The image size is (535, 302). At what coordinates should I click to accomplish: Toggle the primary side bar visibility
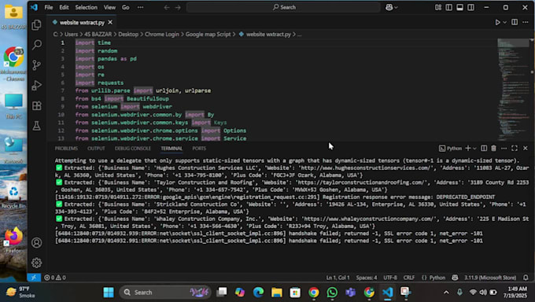point(449,7)
